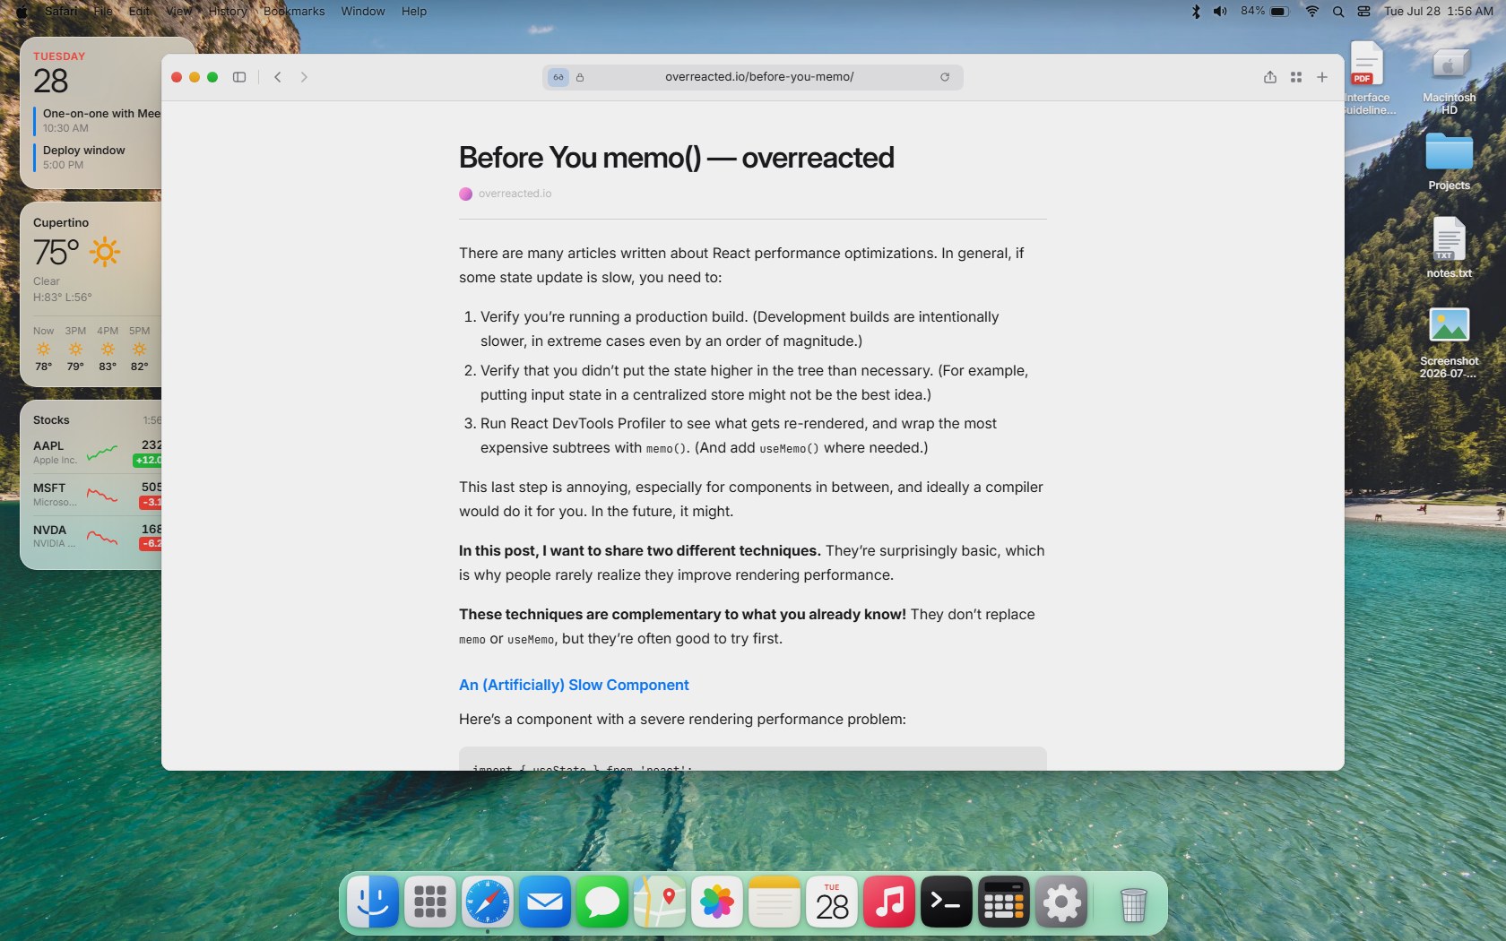Open the Window menu
The height and width of the screenshot is (941, 1506).
pos(363,12)
